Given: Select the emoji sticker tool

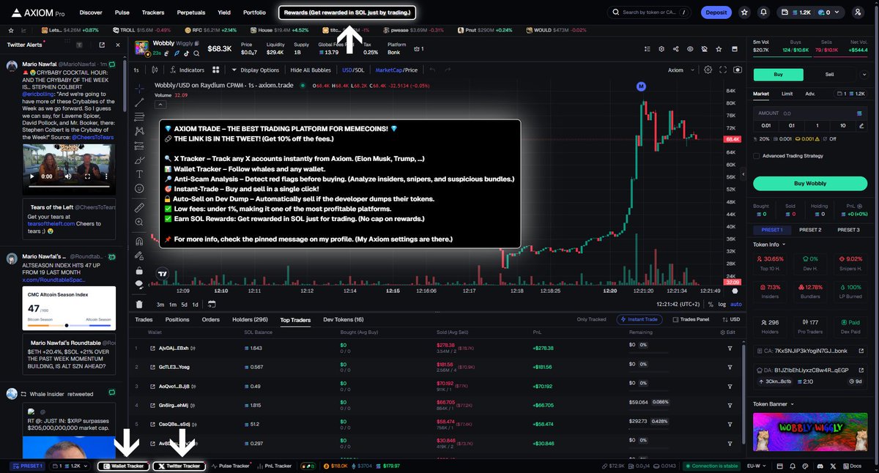Looking at the screenshot, I should (x=139, y=189).
